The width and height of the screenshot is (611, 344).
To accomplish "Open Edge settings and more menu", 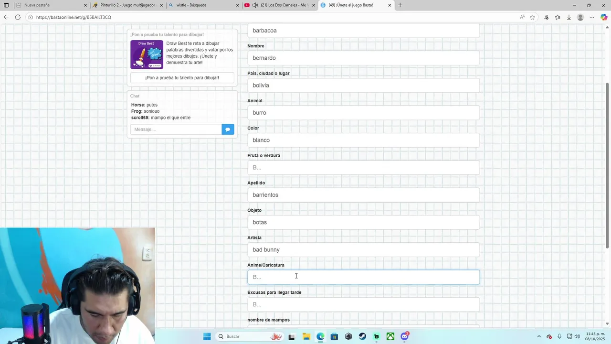I will coord(592,17).
